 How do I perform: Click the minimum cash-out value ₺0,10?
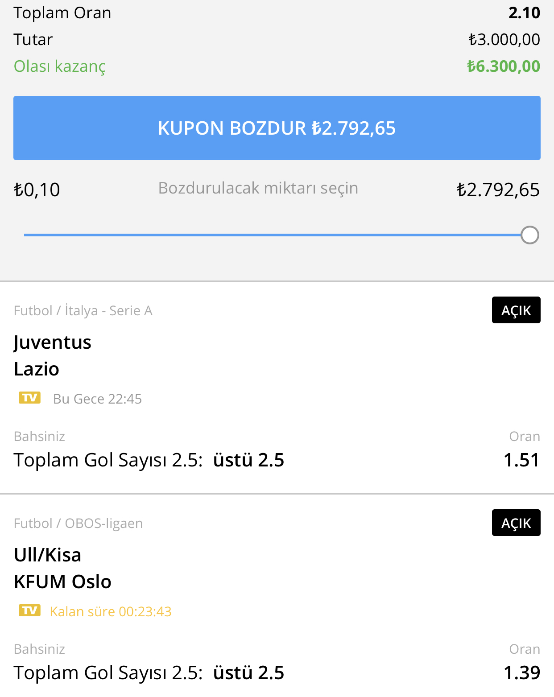click(37, 190)
